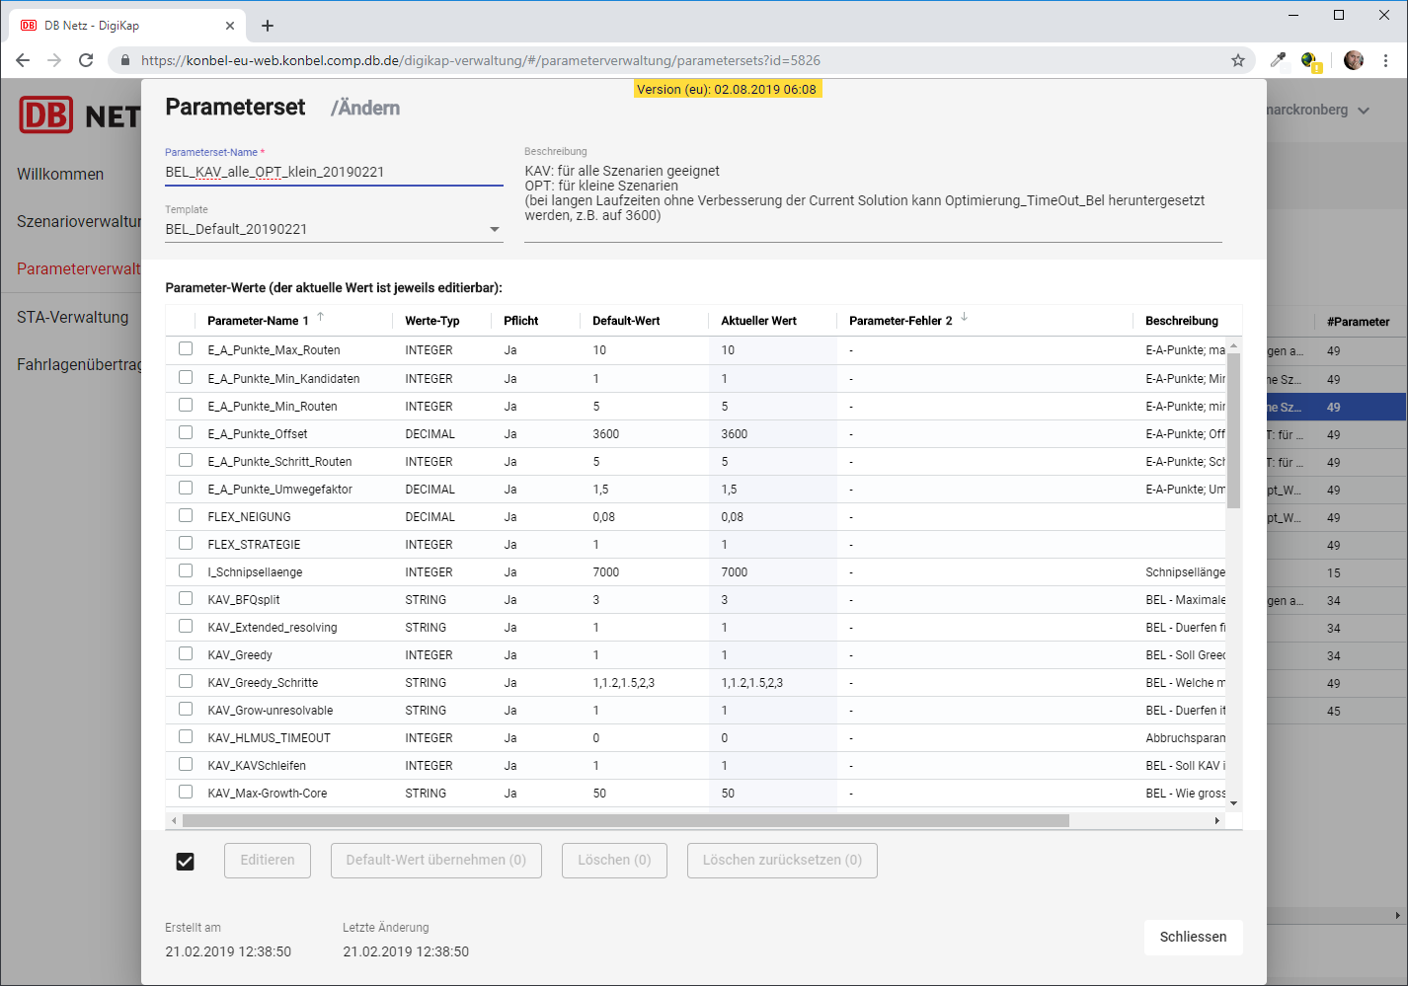Open the Template dropdown BEL_Default_20190221
Image resolution: width=1408 pixels, height=986 pixels.
tap(334, 229)
